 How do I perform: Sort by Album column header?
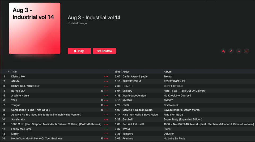pyautogui.click(x=168, y=72)
